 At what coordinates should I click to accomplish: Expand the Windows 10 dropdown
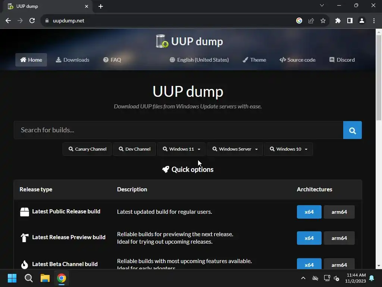288,149
